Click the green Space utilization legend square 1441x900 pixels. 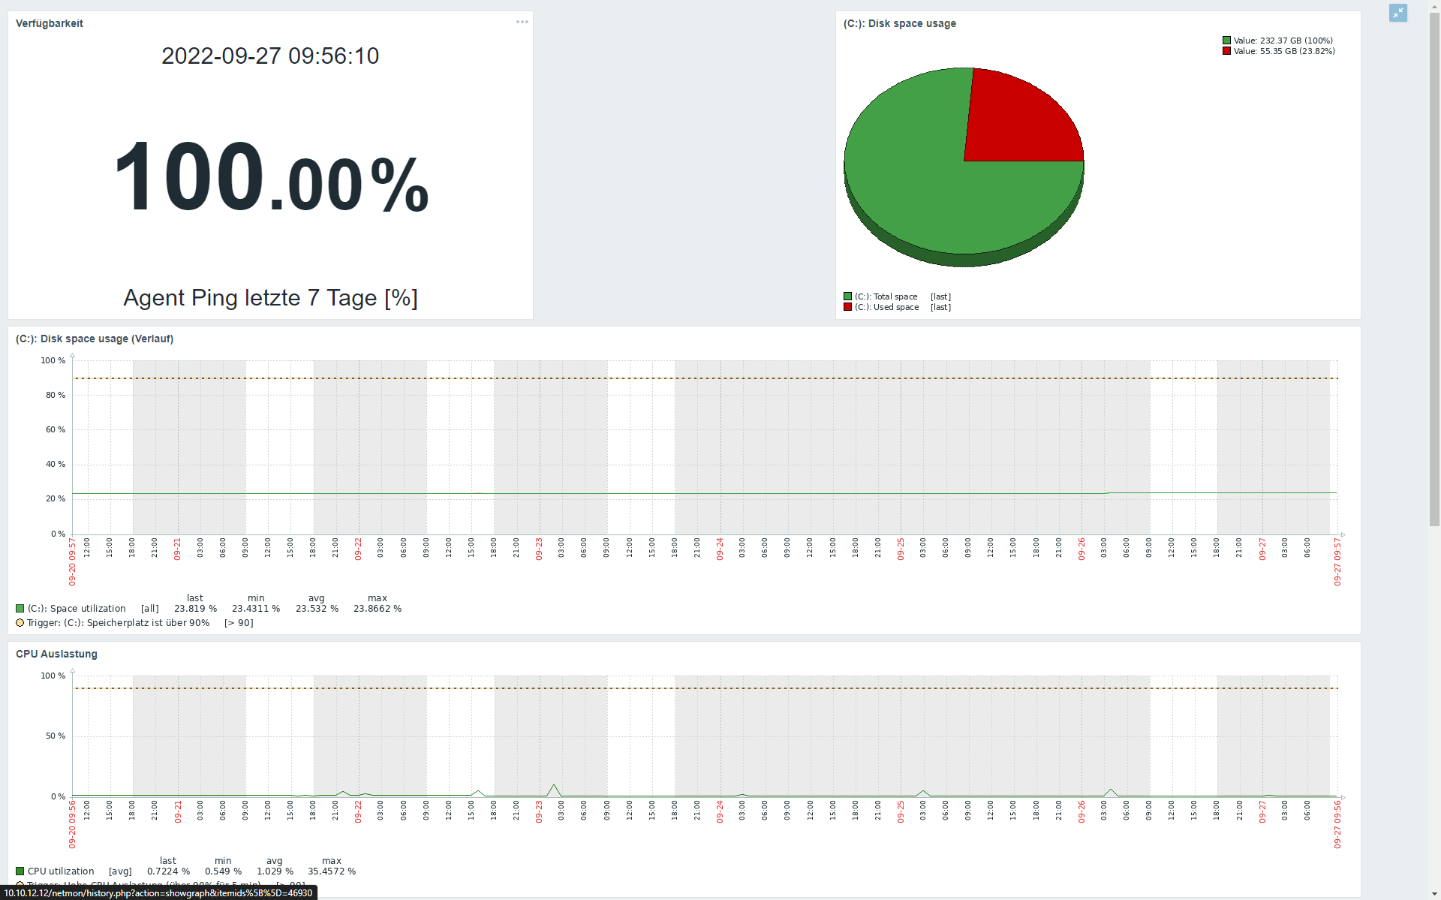click(x=20, y=609)
